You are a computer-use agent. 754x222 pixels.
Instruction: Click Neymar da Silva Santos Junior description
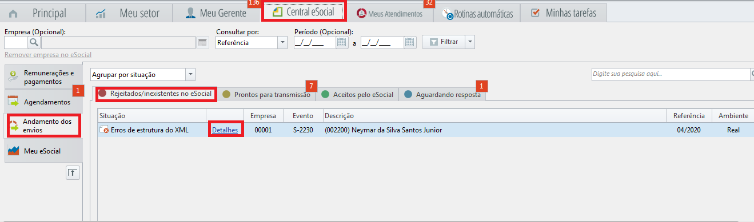pyautogui.click(x=383, y=130)
